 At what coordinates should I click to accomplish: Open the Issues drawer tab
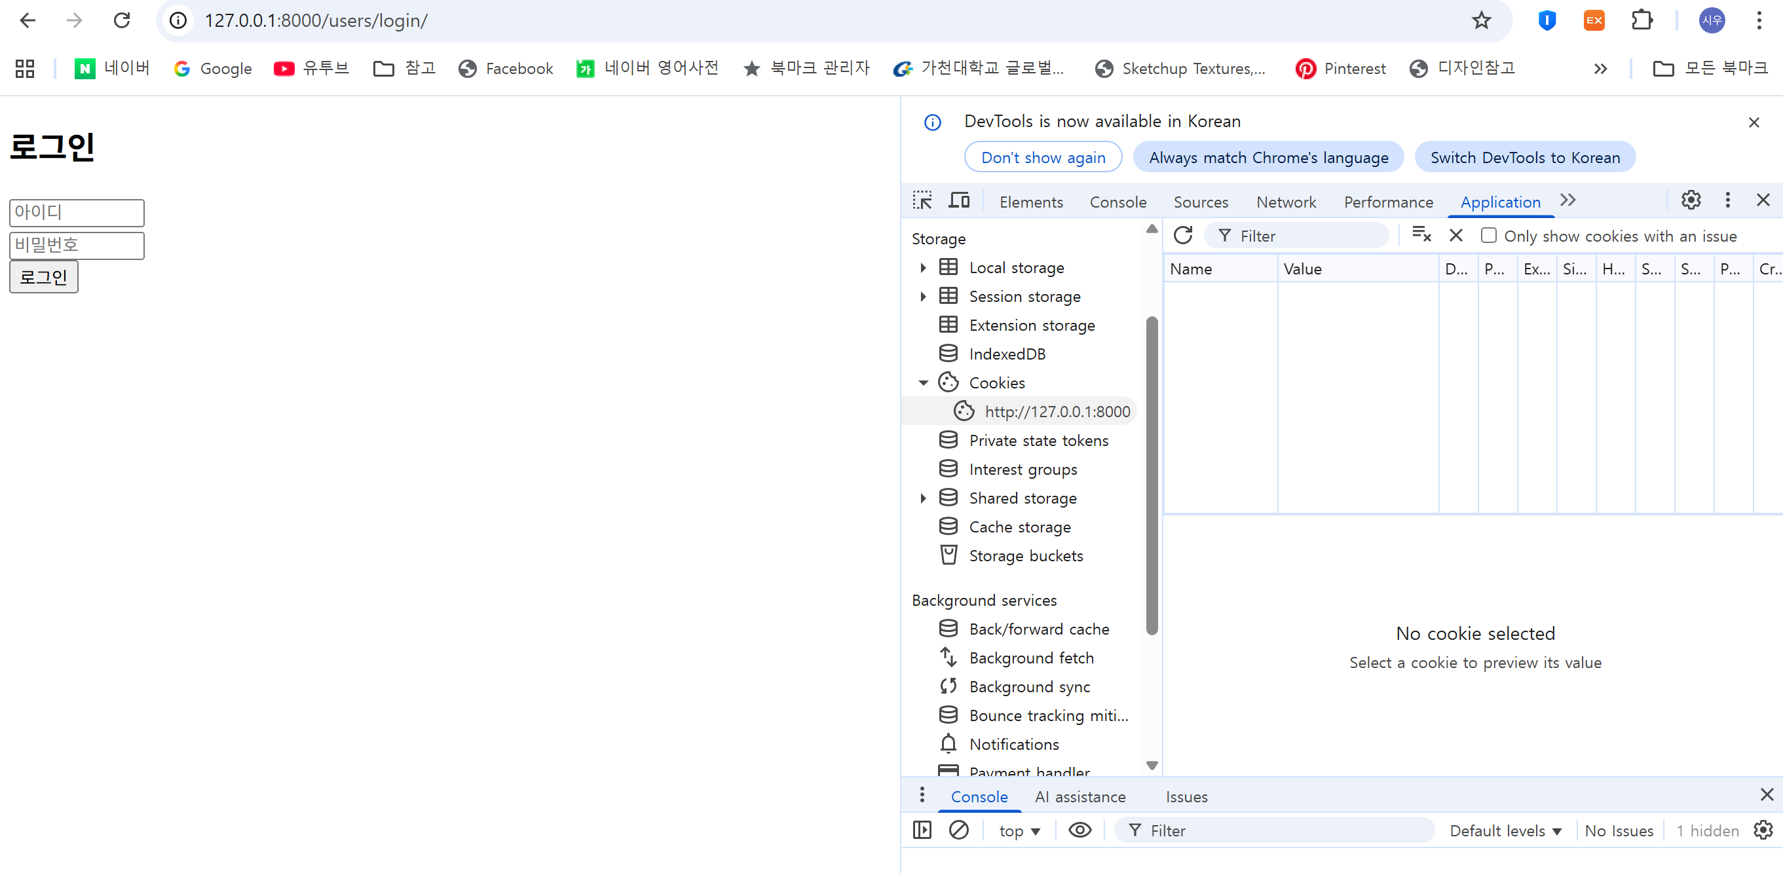point(1186,797)
